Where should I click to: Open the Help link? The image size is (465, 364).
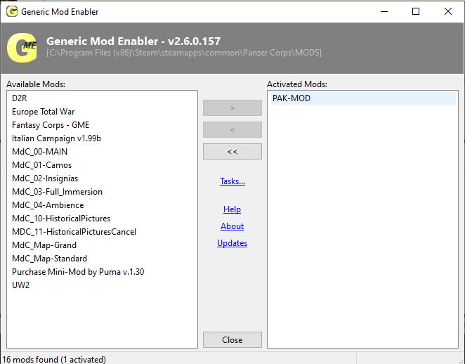tap(232, 209)
